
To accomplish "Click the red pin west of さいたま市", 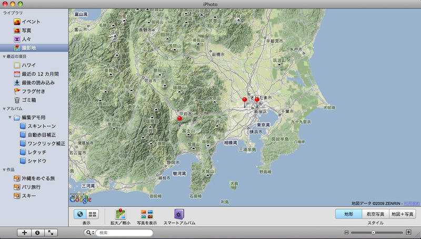I will (x=244, y=100).
